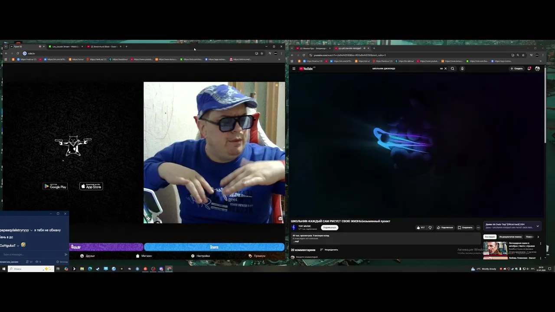The image size is (555, 312).
Task: Bookmark the YouTube page with star
Action: (523, 55)
